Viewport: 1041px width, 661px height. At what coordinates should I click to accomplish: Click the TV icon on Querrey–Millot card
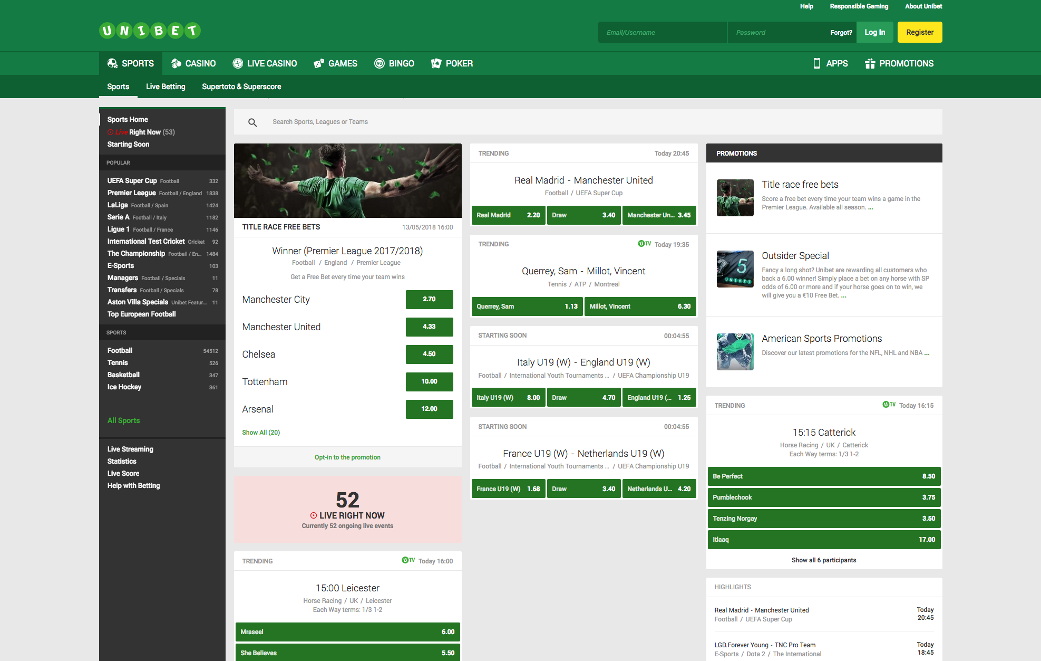tap(644, 244)
